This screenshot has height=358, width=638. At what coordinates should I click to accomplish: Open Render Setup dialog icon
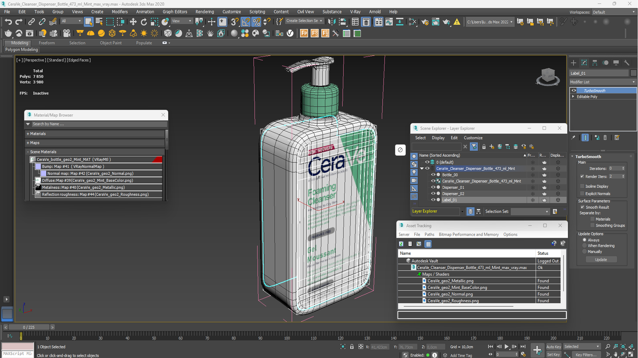pos(425,22)
